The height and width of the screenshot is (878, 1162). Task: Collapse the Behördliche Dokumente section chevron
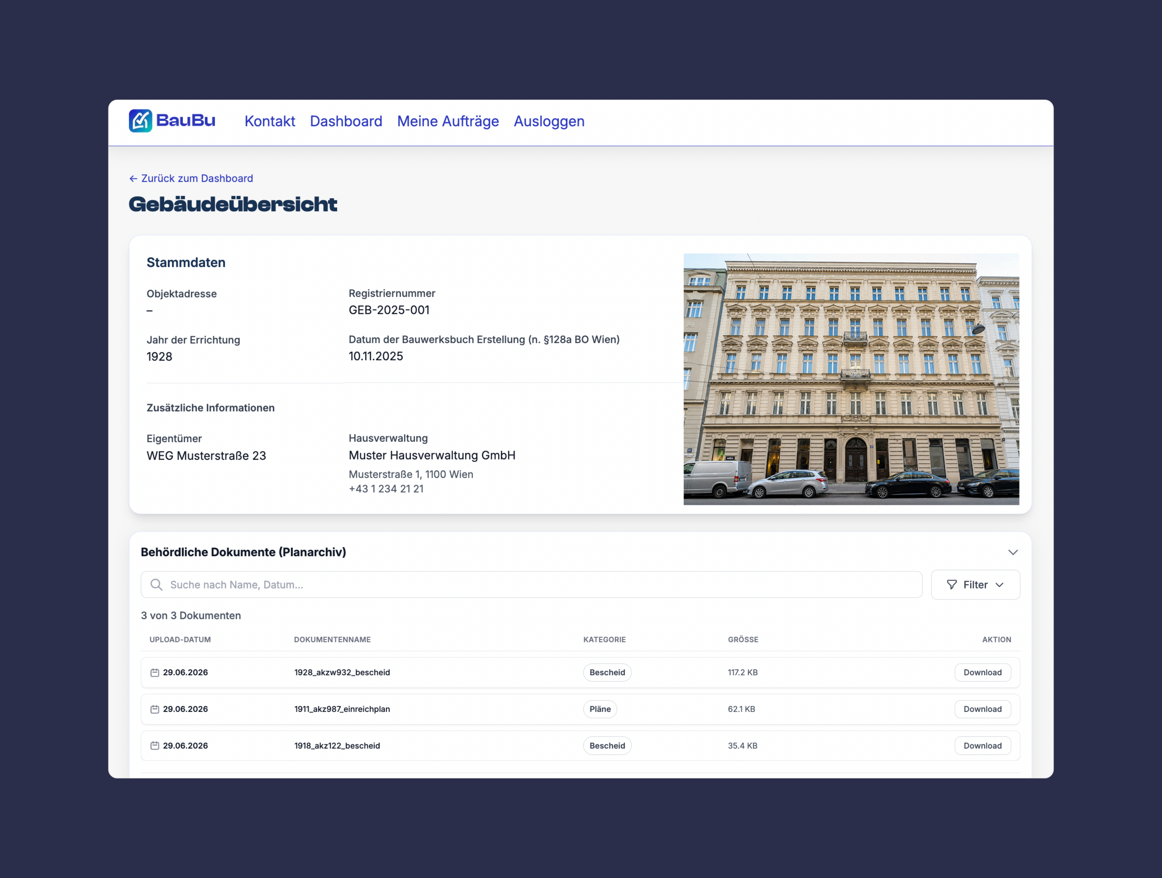pos(1013,552)
